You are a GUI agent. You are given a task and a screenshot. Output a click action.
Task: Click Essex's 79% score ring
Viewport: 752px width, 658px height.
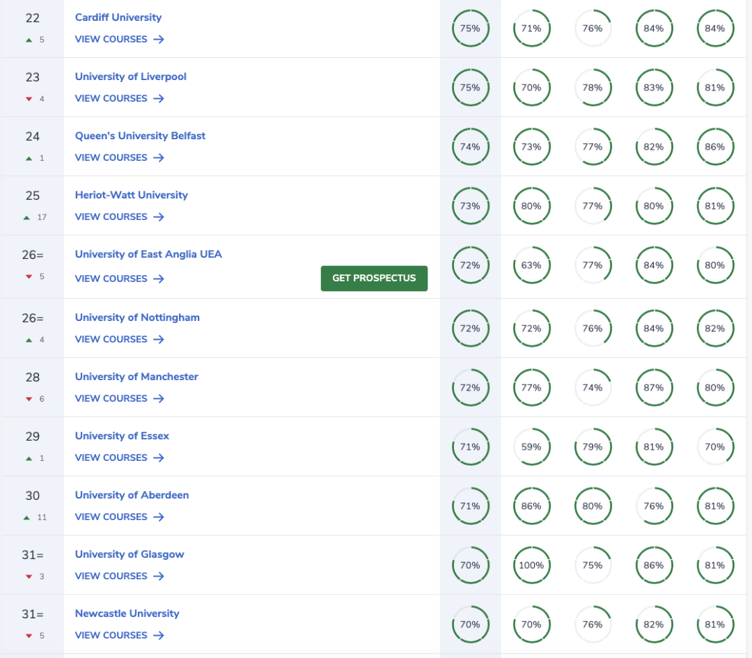593,447
